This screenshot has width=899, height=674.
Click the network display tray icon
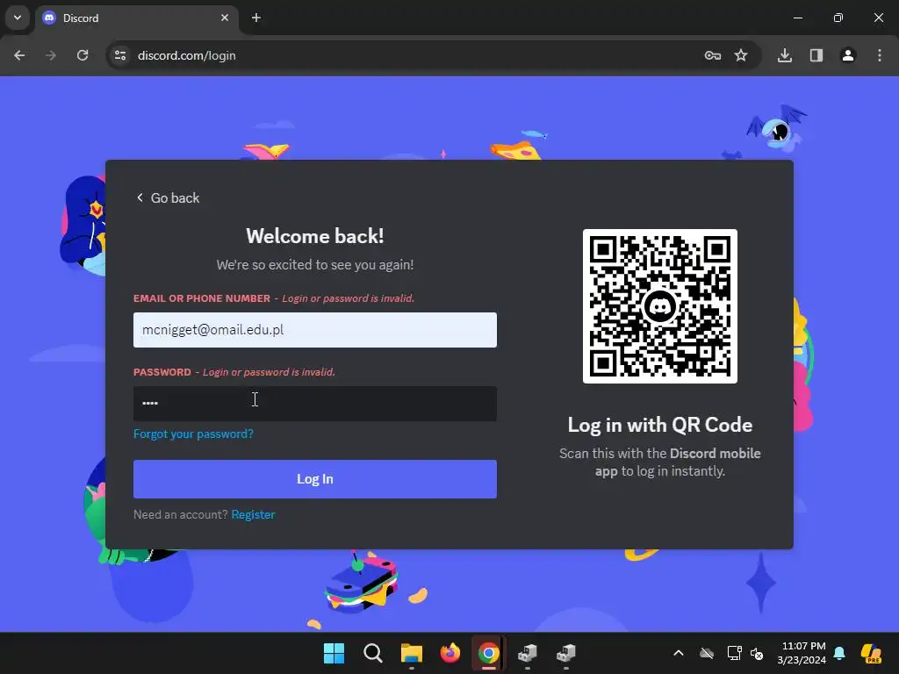tap(734, 653)
